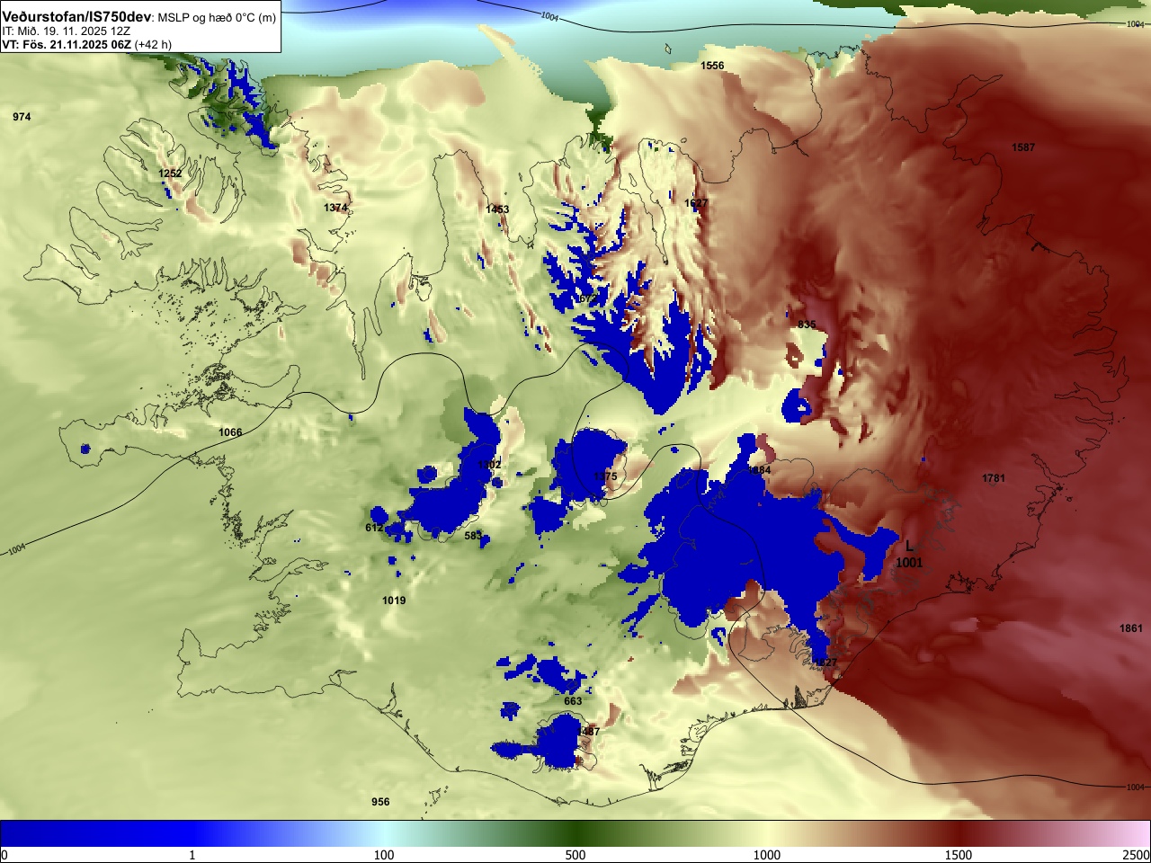Viewport: 1151px width, 863px height.
Task: Click the 1375 height label
Action: point(606,476)
